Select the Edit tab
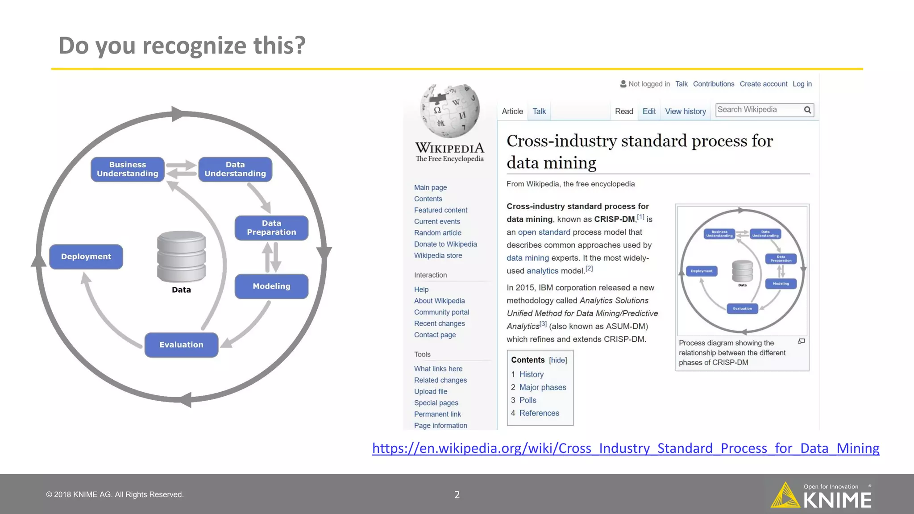Screen dimensions: 914x514 [649, 112]
